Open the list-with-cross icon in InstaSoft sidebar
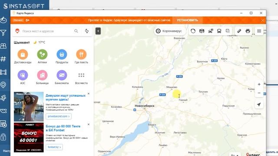The height and width of the screenshot is (156, 278). [3, 124]
